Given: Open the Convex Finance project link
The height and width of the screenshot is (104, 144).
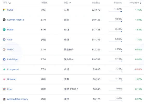Looking at the screenshot, I should click(x=16, y=19).
